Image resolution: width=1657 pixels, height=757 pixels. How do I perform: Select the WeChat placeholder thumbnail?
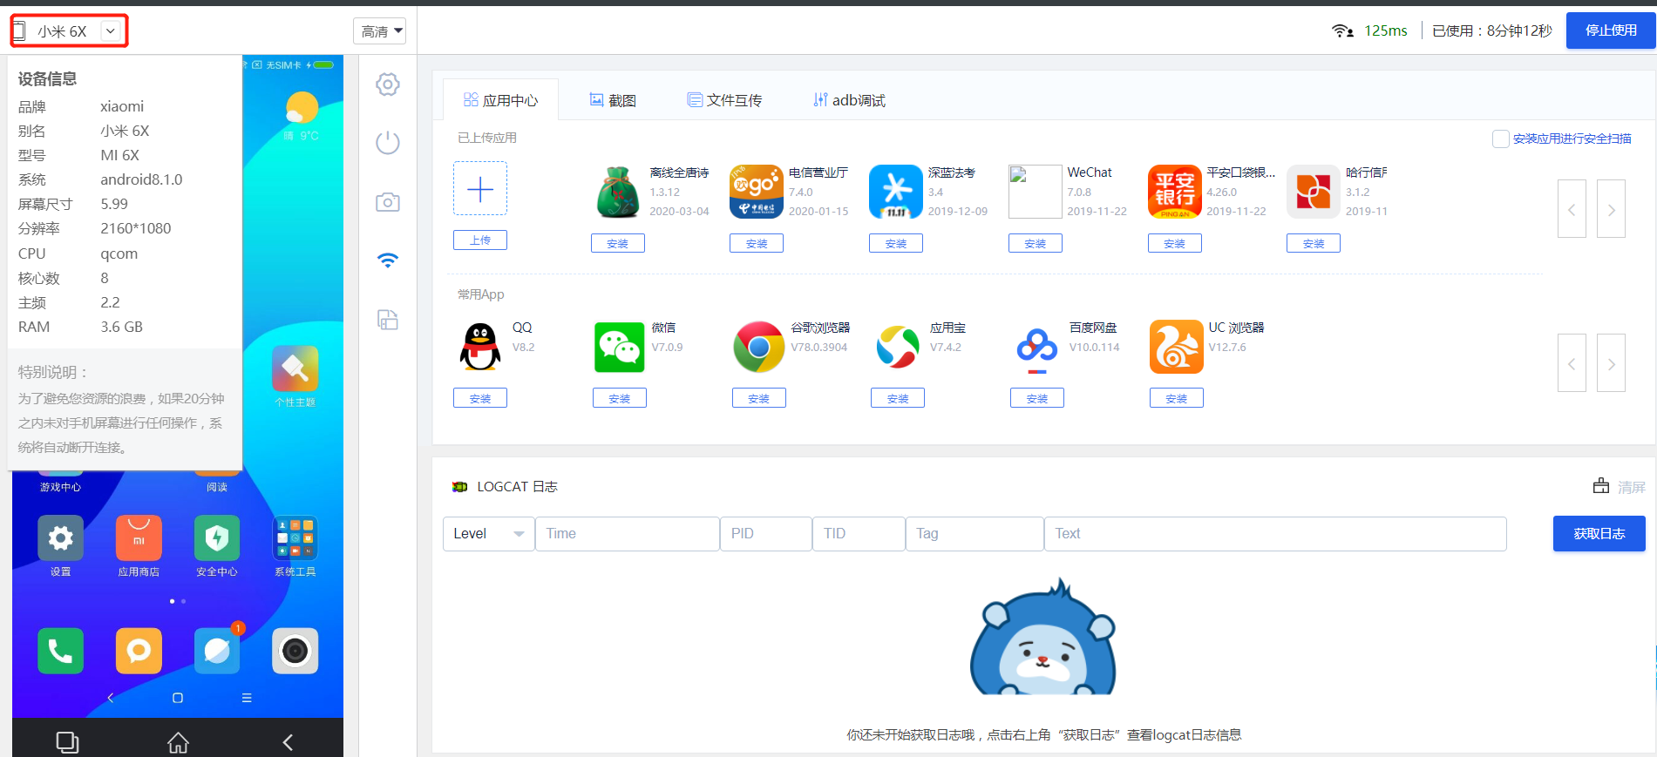click(x=1035, y=192)
